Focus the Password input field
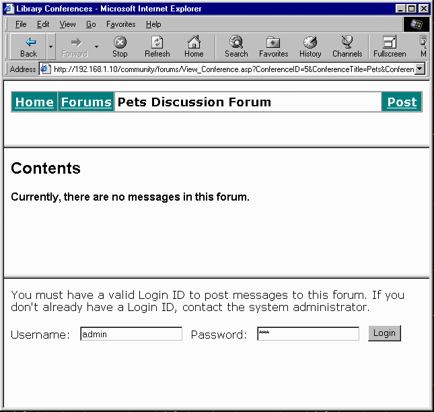The image size is (434, 412). pyautogui.click(x=308, y=334)
